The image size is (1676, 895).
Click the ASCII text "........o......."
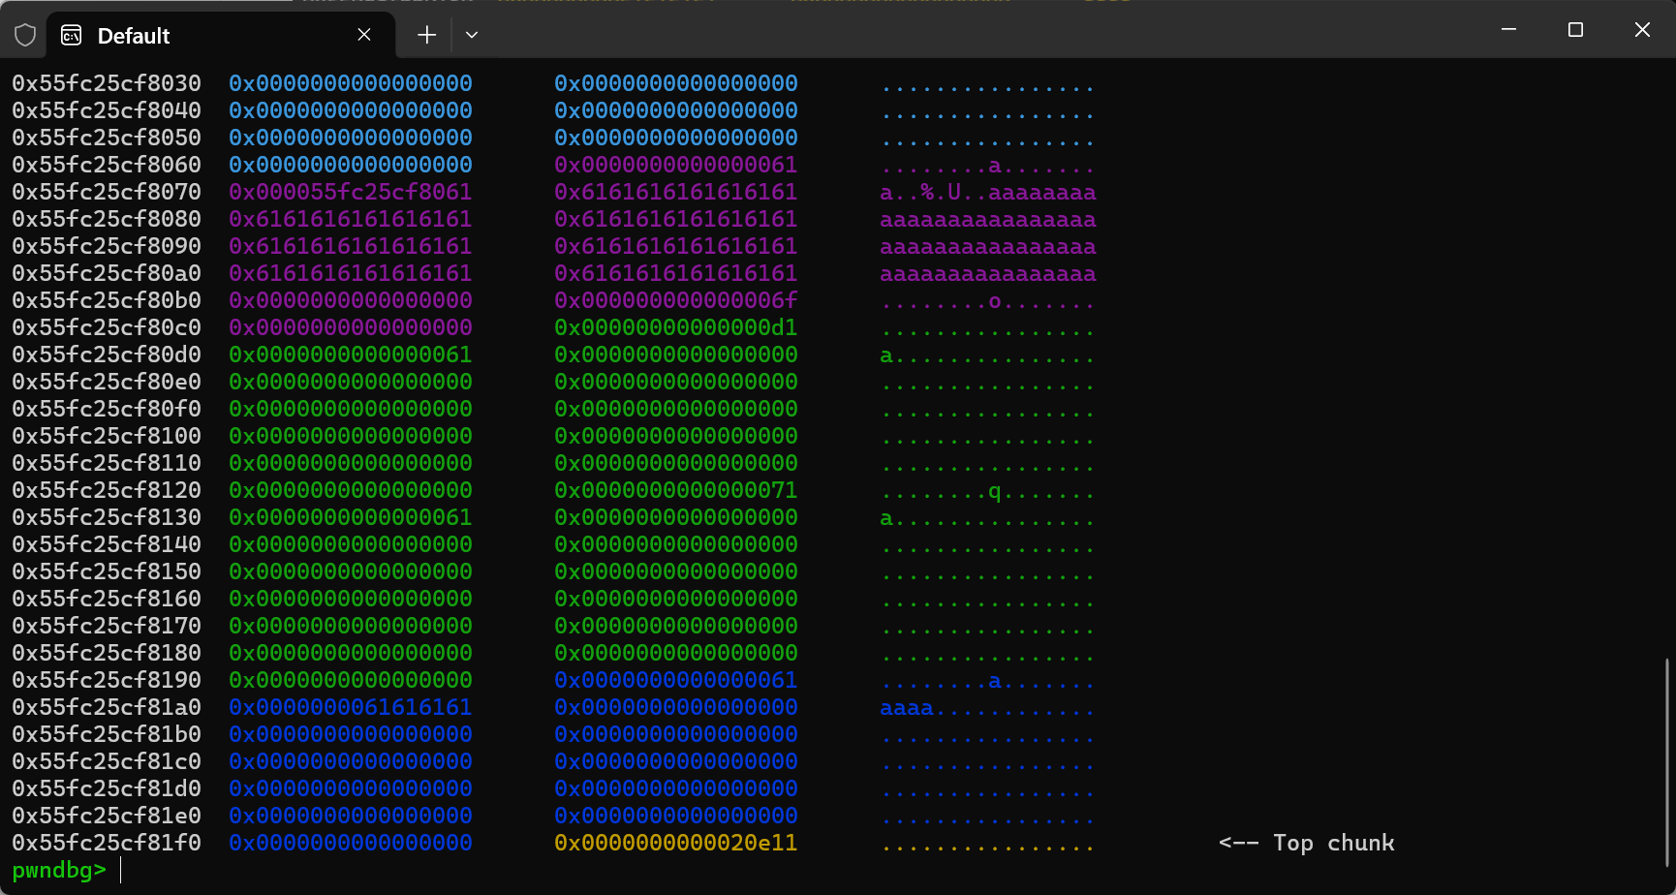coord(988,300)
